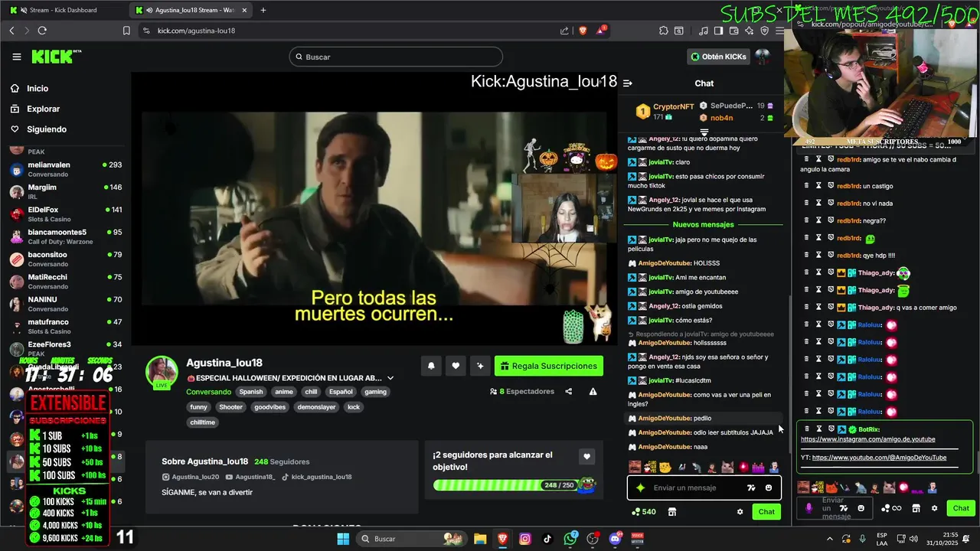The height and width of the screenshot is (551, 980).
Task: Open browser extensions puzzle icon
Action: click(x=663, y=31)
